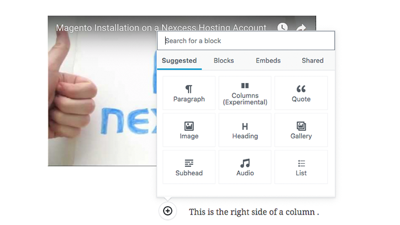This screenshot has width=400, height=225.
Task: Click the add block plus icon
Action: [167, 211]
